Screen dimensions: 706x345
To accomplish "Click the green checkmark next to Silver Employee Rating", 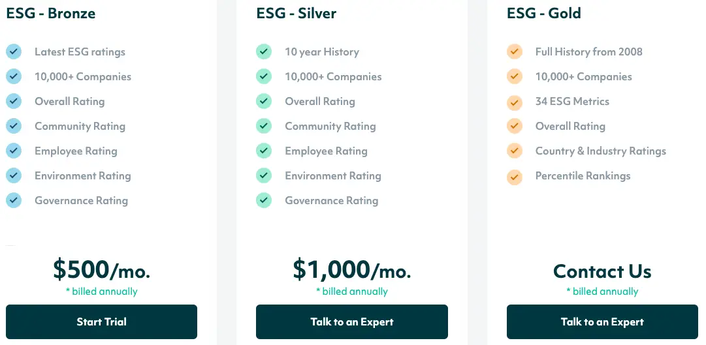I will (x=264, y=151).
